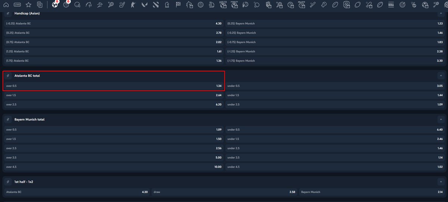The image size is (448, 202).
Task: Bet 1st half Atalanta BC at 4.30
Action: (77, 192)
